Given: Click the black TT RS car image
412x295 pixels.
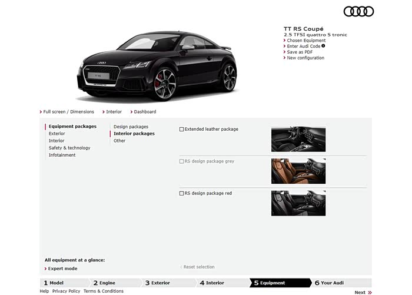Looking at the screenshot, I should pyautogui.click(x=157, y=67).
